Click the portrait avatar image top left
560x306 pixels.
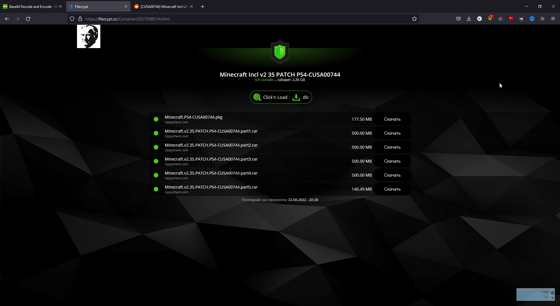89,36
